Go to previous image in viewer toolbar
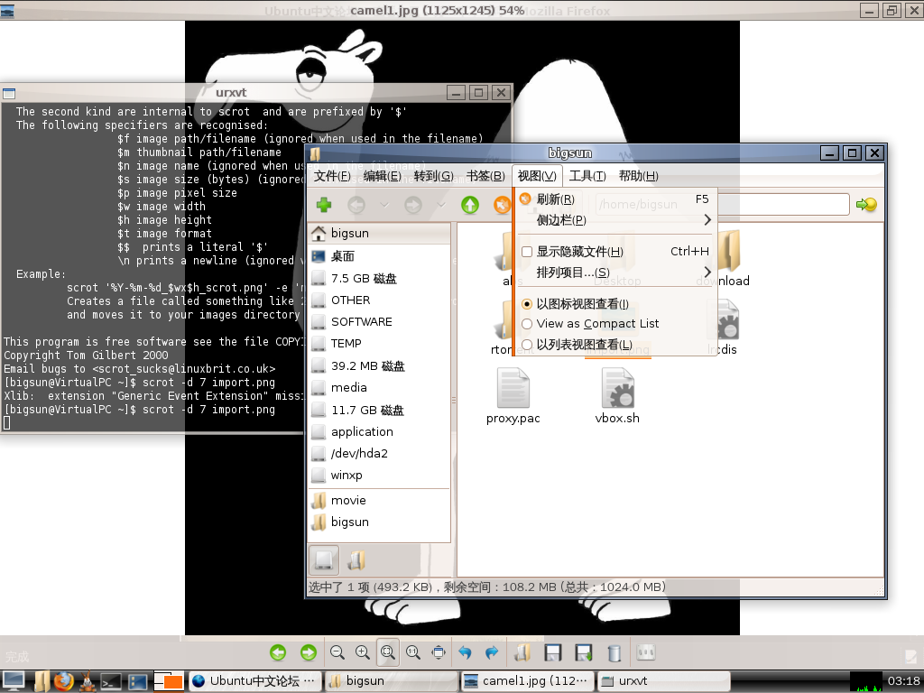Viewport: 924px width, 693px height. pyautogui.click(x=278, y=652)
